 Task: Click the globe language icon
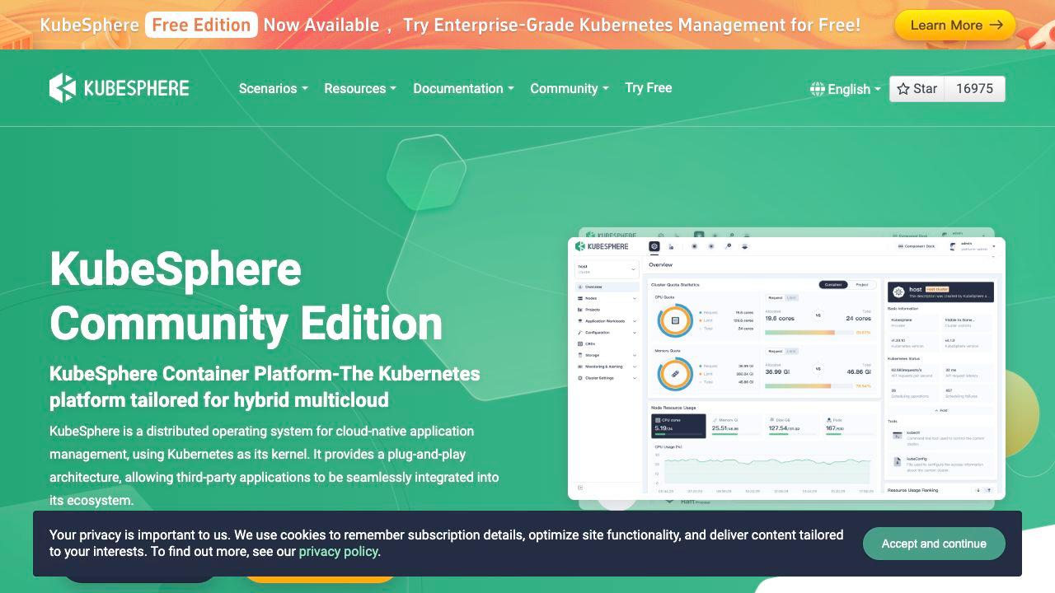point(817,89)
